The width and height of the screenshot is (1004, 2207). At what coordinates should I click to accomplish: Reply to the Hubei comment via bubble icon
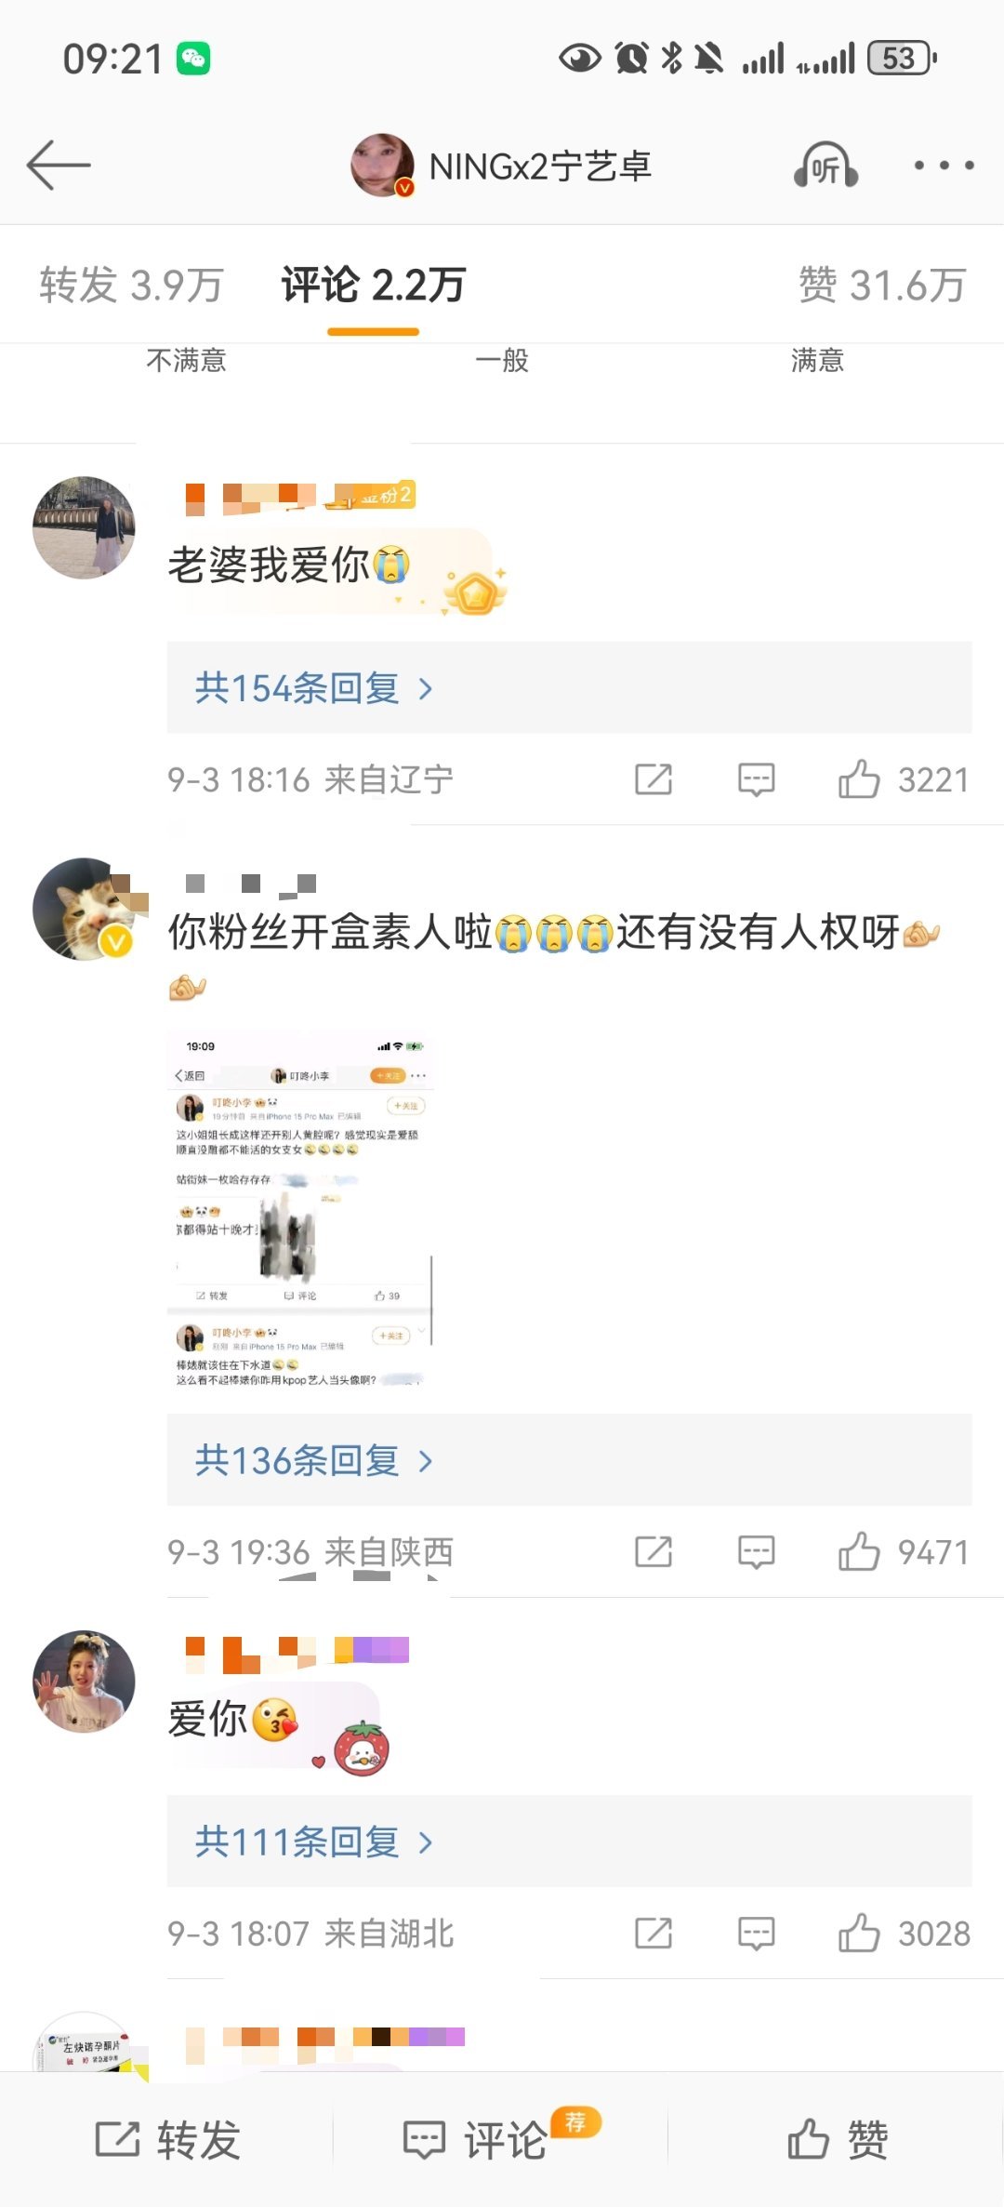pos(756,1933)
